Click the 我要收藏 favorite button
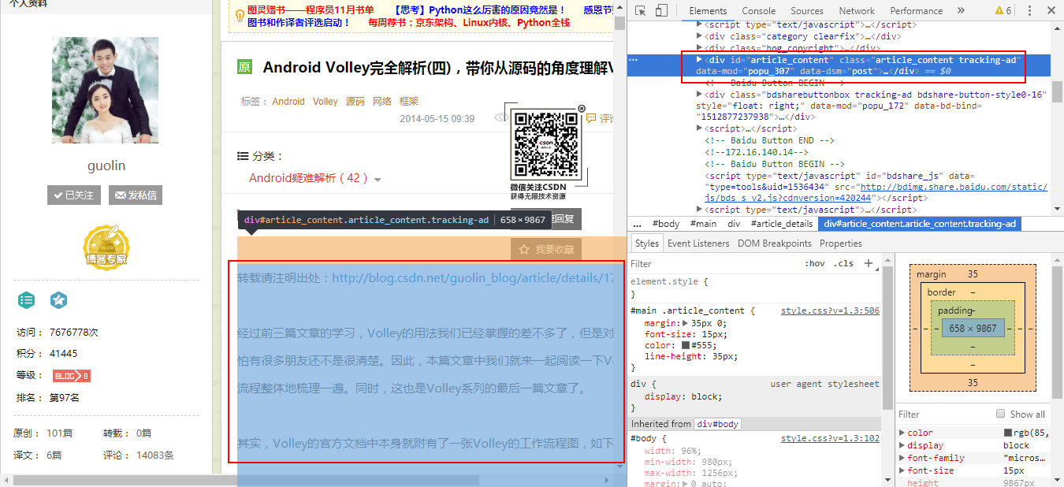This screenshot has height=487, width=1064. point(546,249)
